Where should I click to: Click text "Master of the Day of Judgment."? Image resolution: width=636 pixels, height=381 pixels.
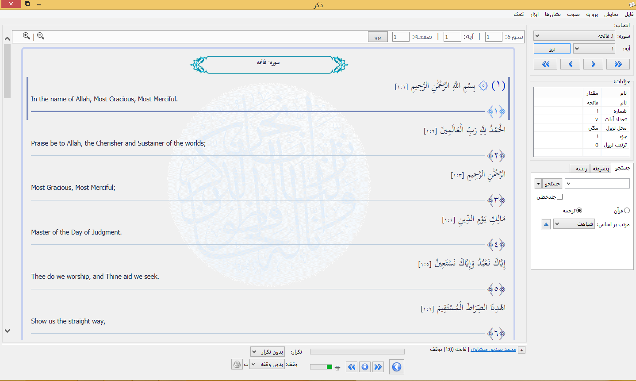77,232
